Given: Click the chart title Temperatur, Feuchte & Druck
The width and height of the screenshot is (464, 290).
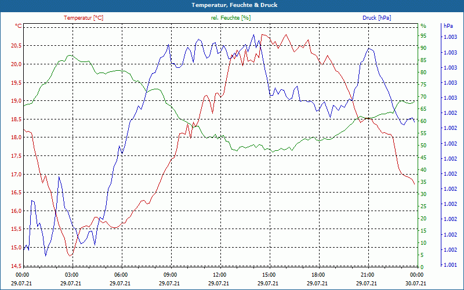Looking at the screenshot, I should [x=234, y=5].
